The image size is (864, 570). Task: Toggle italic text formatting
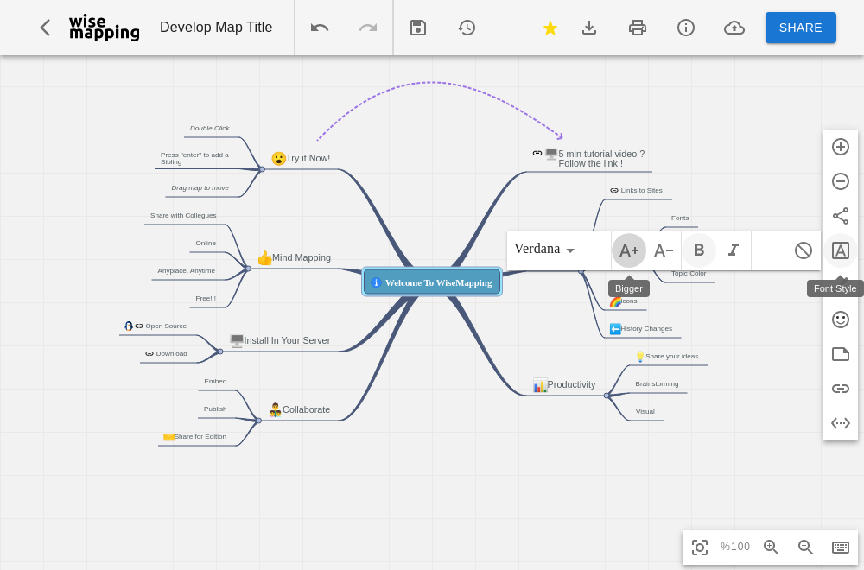734,250
